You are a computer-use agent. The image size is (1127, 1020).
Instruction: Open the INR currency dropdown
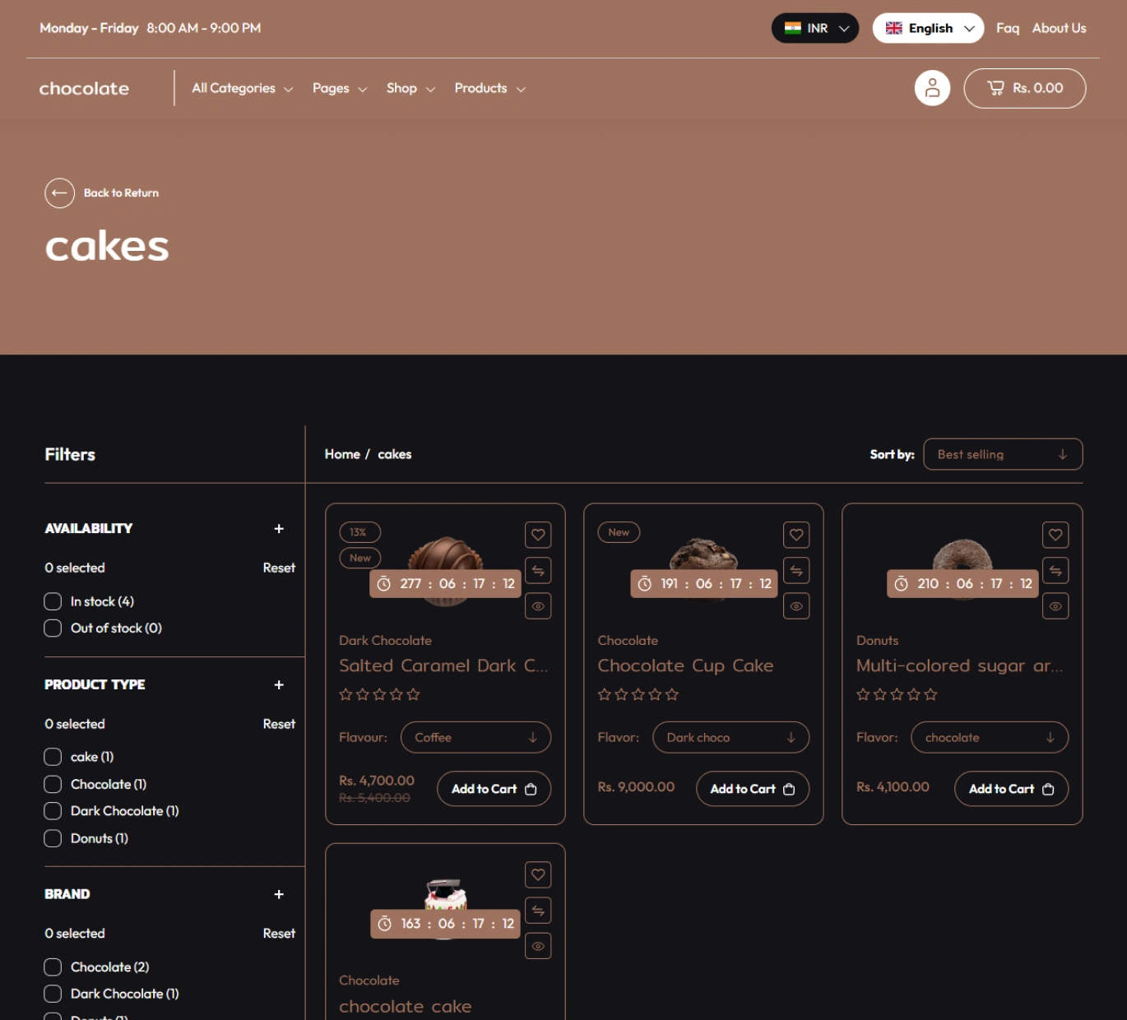tap(814, 28)
